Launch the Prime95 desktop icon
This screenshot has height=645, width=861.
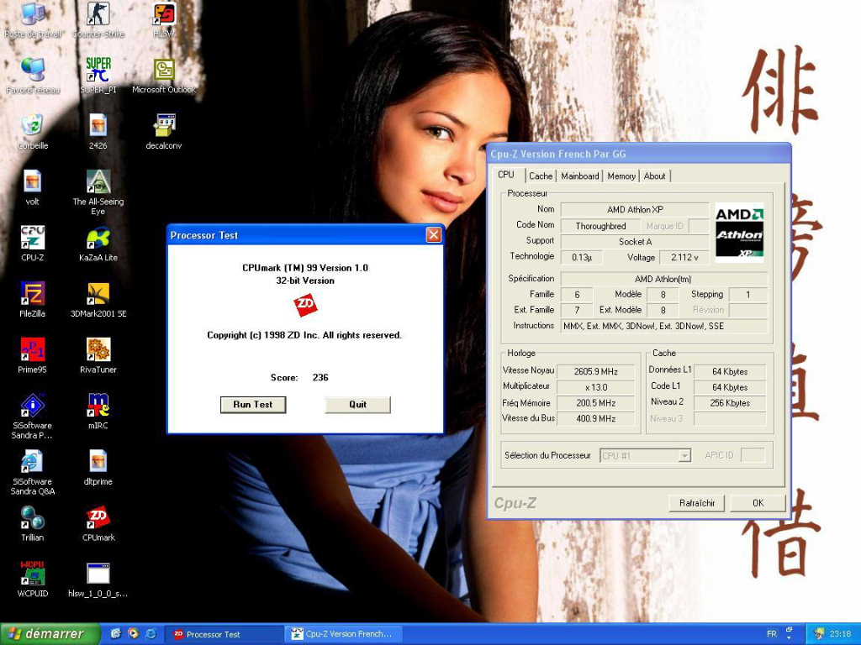pyautogui.click(x=32, y=349)
